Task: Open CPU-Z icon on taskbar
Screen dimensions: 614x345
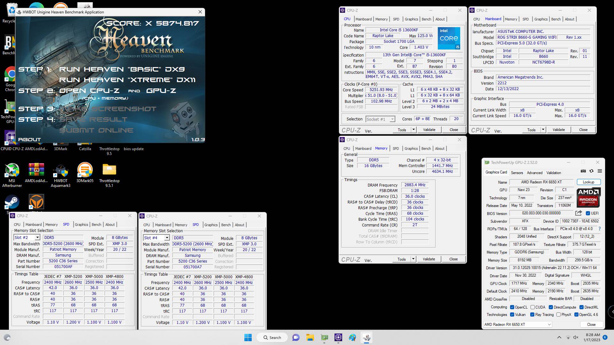Action: point(338,337)
